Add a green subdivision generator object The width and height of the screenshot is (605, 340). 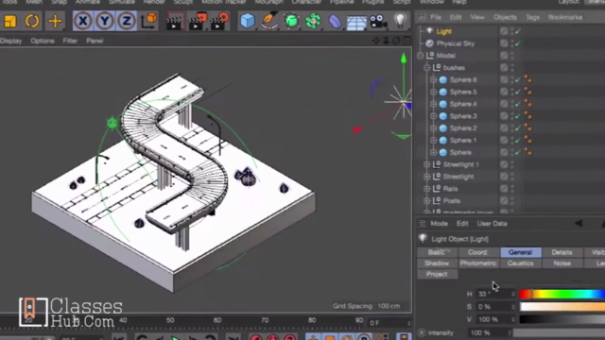[x=292, y=21]
